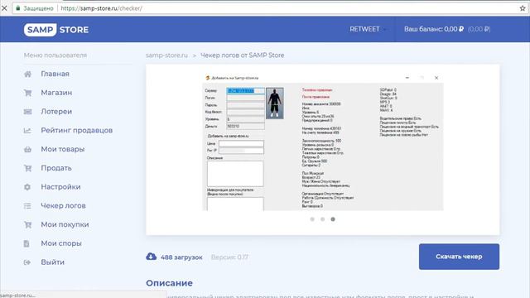Expand the RETWEET user dropdown

(x=368, y=30)
